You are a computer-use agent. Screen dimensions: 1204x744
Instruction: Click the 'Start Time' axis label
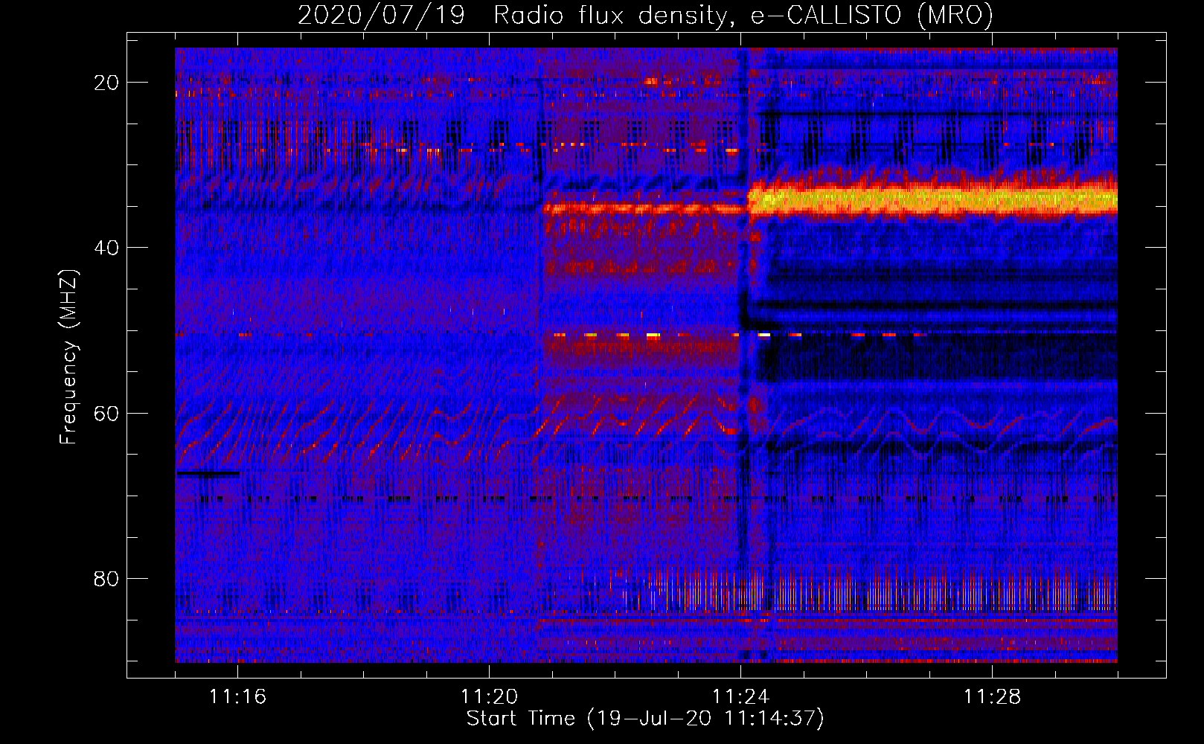[x=645, y=719]
